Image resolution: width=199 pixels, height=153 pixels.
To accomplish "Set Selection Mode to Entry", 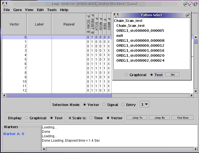I will pyautogui.click(x=123, y=105).
